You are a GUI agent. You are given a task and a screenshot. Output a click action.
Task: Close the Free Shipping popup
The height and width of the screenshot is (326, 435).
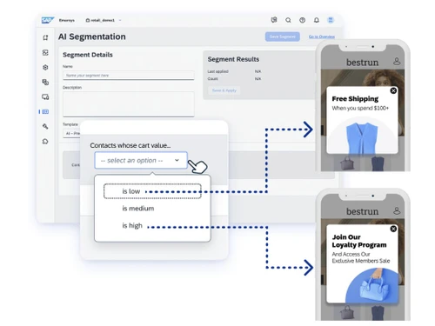393,90
